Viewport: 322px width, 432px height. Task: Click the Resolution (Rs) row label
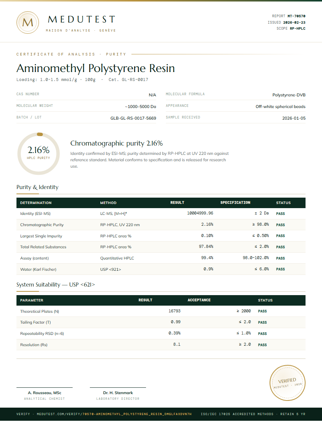click(34, 345)
